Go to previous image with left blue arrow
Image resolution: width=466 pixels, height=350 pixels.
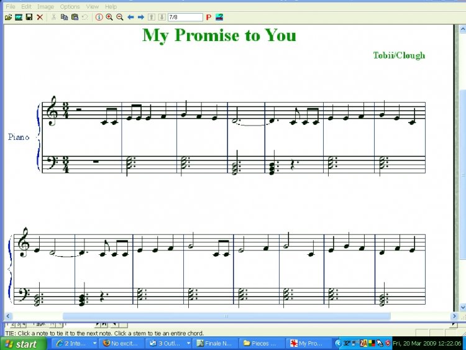point(130,17)
